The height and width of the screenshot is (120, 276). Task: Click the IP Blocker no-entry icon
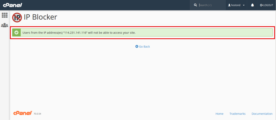[x=17, y=17]
